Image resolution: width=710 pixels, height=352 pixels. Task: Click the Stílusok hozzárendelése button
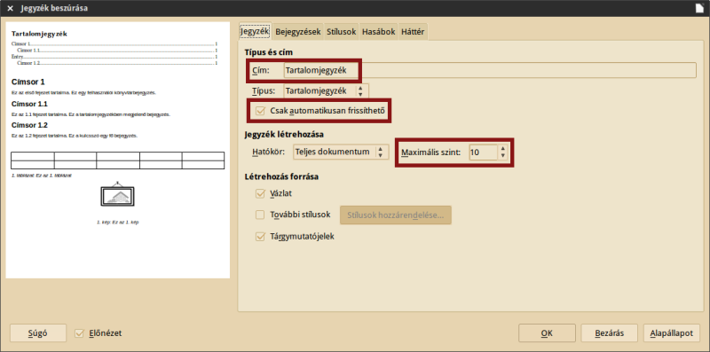pyautogui.click(x=396, y=215)
